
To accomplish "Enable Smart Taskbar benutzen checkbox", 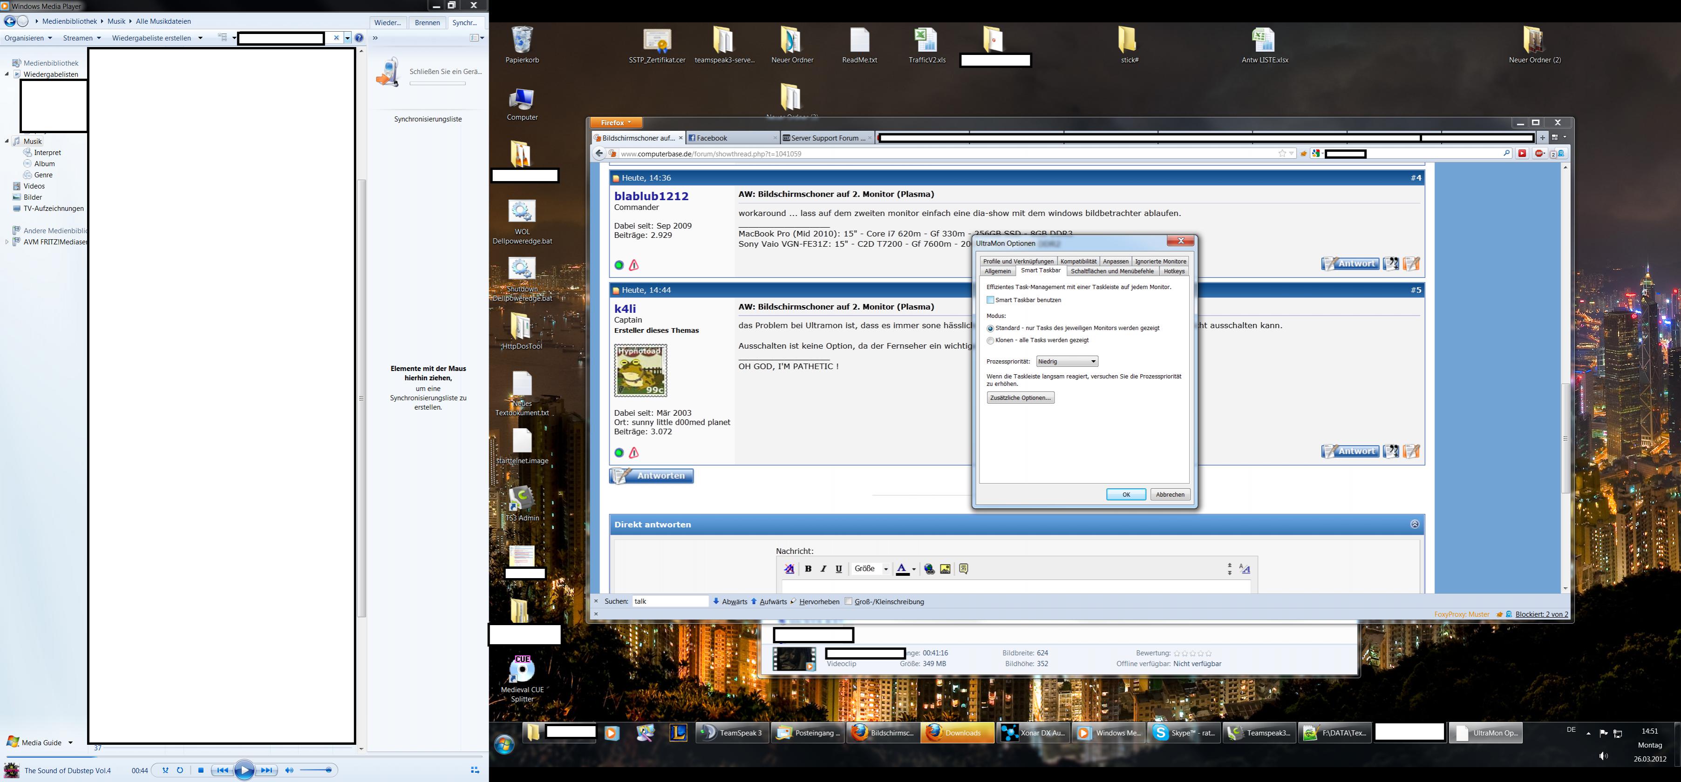I will click(x=991, y=300).
